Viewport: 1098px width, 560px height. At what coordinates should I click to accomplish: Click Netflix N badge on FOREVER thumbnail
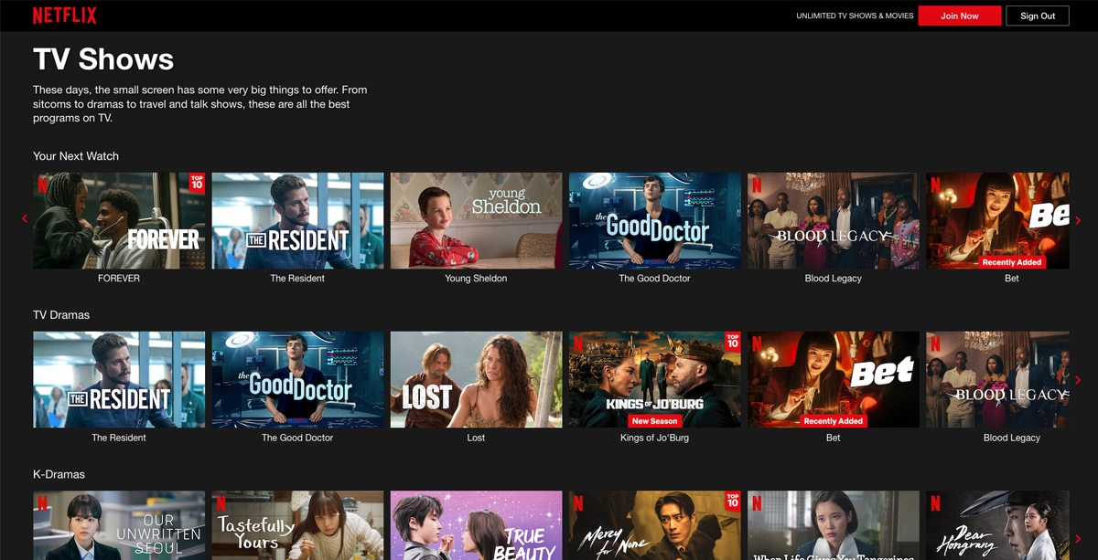click(x=42, y=185)
